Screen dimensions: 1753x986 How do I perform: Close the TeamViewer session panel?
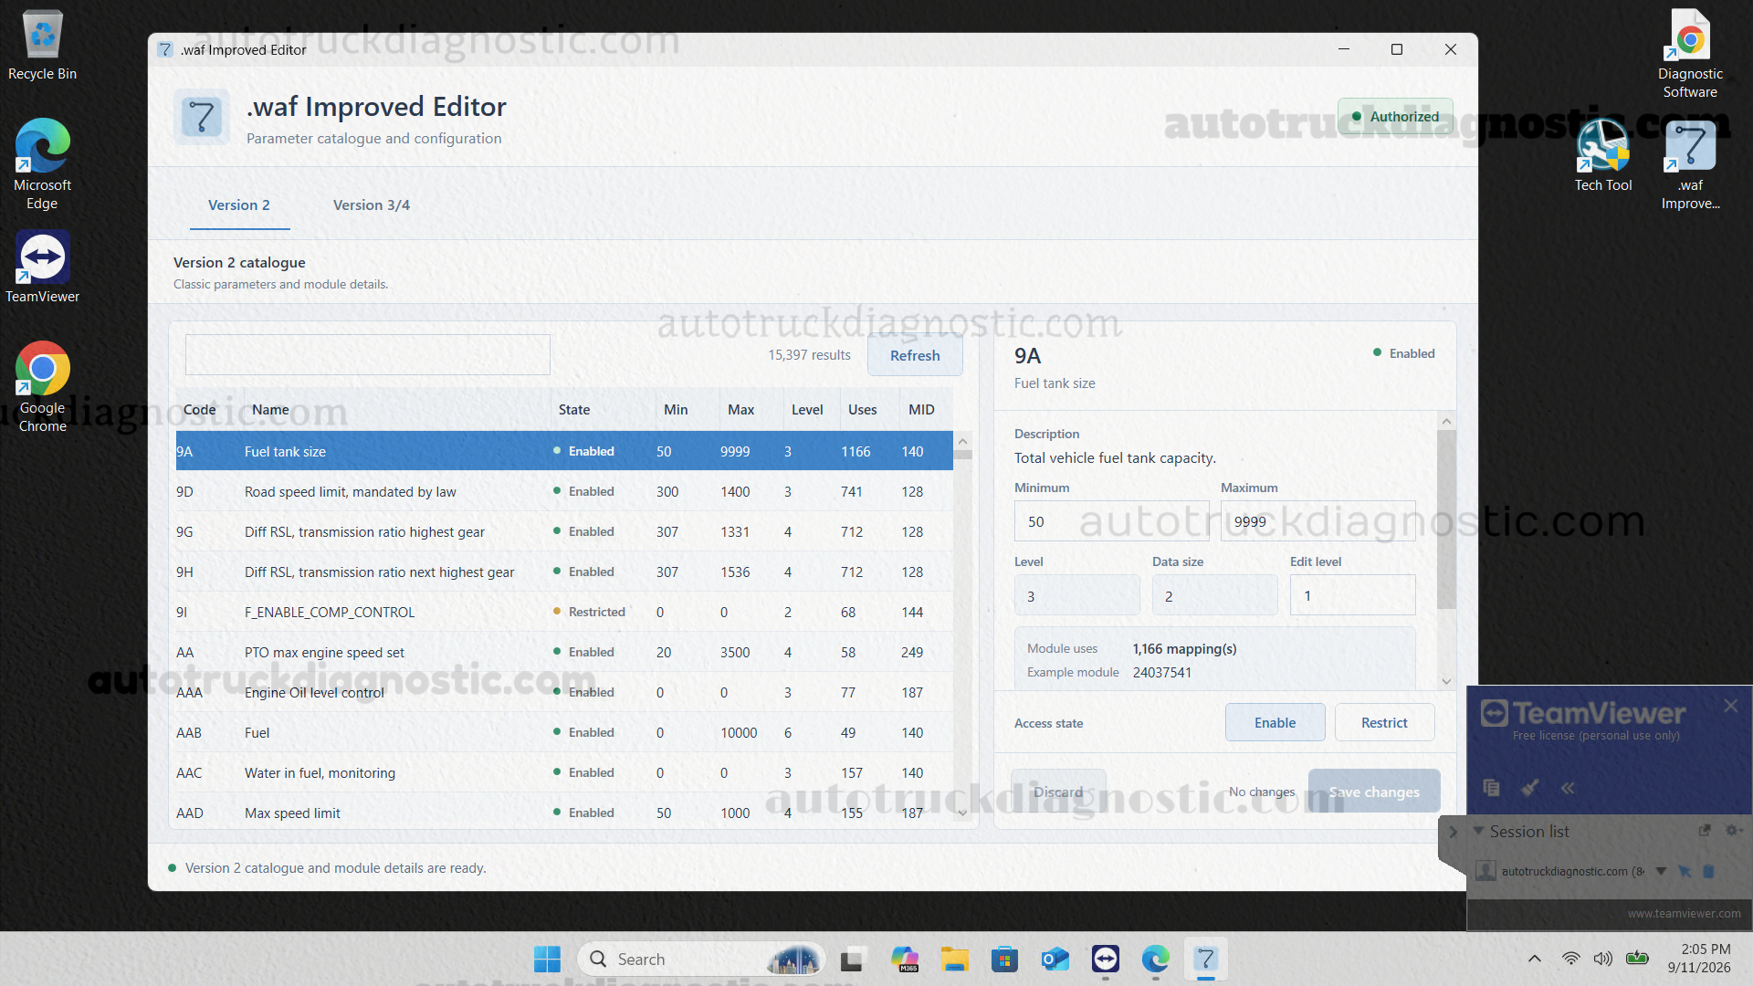tap(1731, 706)
